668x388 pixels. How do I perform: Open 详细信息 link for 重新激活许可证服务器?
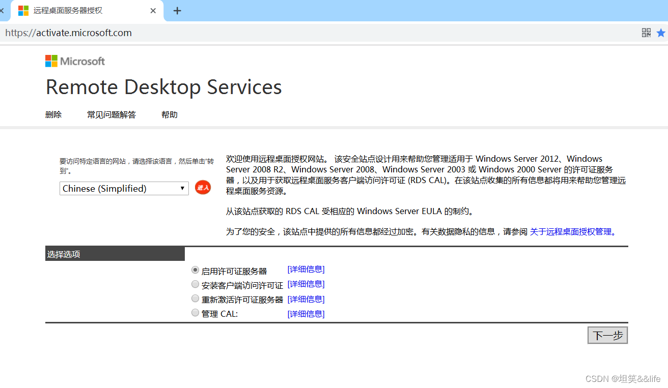click(306, 300)
